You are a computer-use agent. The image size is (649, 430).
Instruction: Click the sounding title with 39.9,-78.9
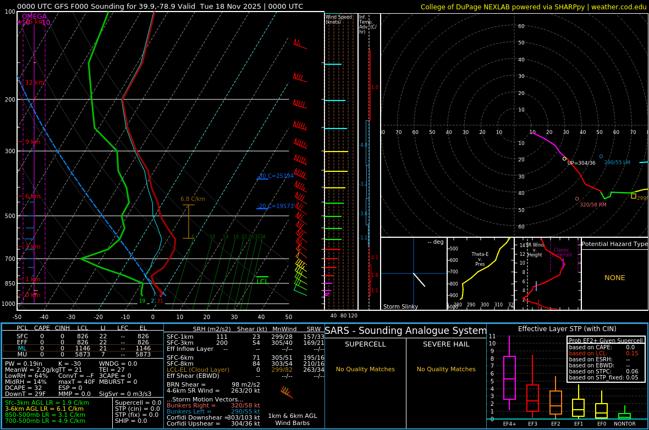[159, 7]
